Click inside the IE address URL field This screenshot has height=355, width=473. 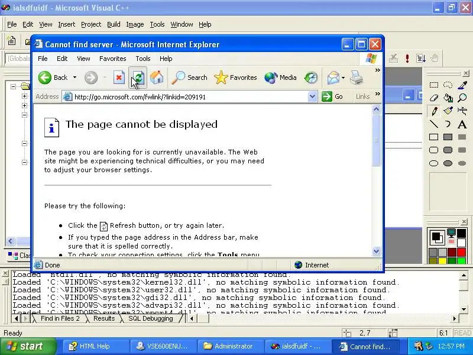(190, 97)
